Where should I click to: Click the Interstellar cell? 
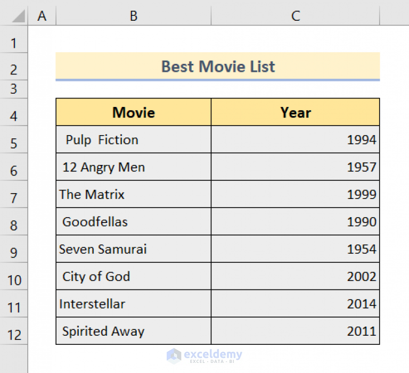point(133,304)
